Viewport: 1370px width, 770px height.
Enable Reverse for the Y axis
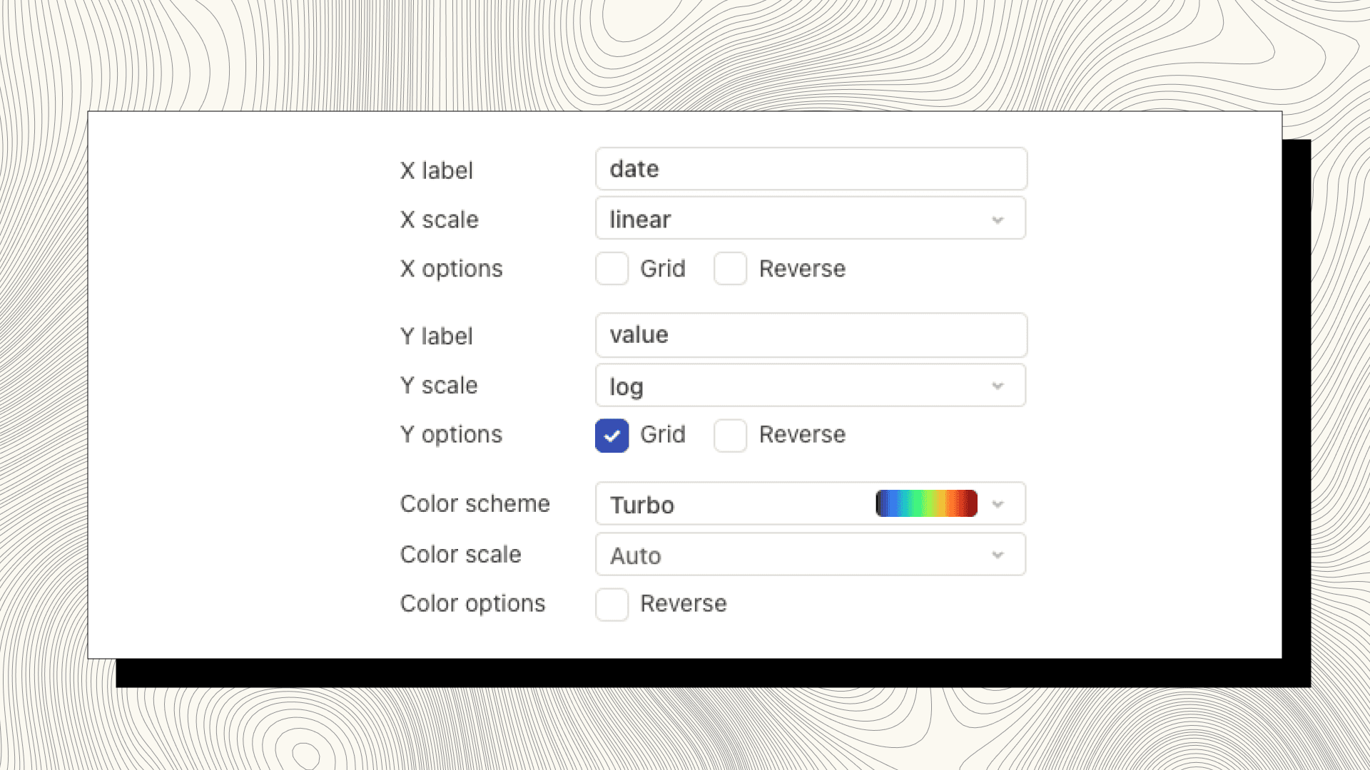tap(730, 435)
